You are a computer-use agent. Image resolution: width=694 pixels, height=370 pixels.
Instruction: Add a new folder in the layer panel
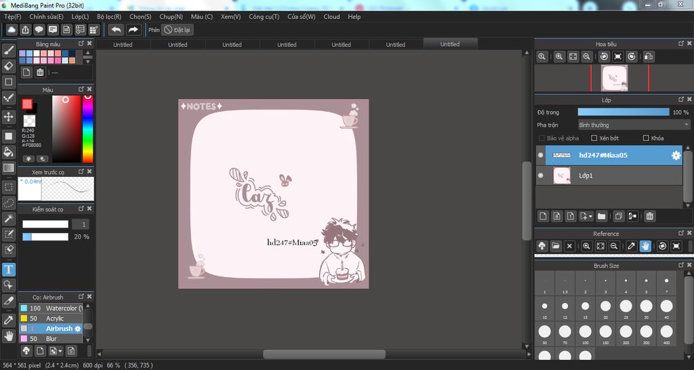coord(601,216)
